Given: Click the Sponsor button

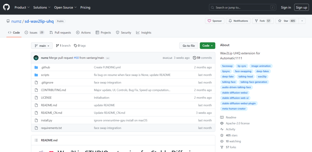Looking at the screenshot, I should coord(215,21).
